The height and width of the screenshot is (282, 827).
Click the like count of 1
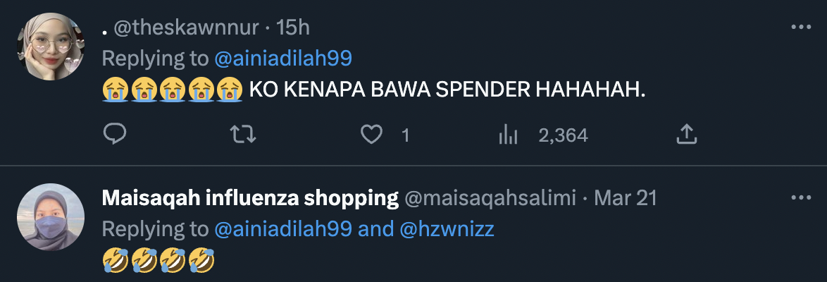(x=405, y=136)
